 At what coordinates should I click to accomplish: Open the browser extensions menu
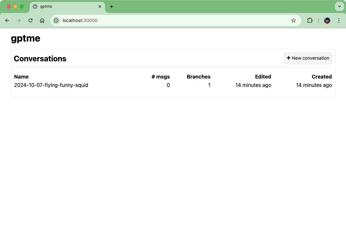[x=310, y=20]
